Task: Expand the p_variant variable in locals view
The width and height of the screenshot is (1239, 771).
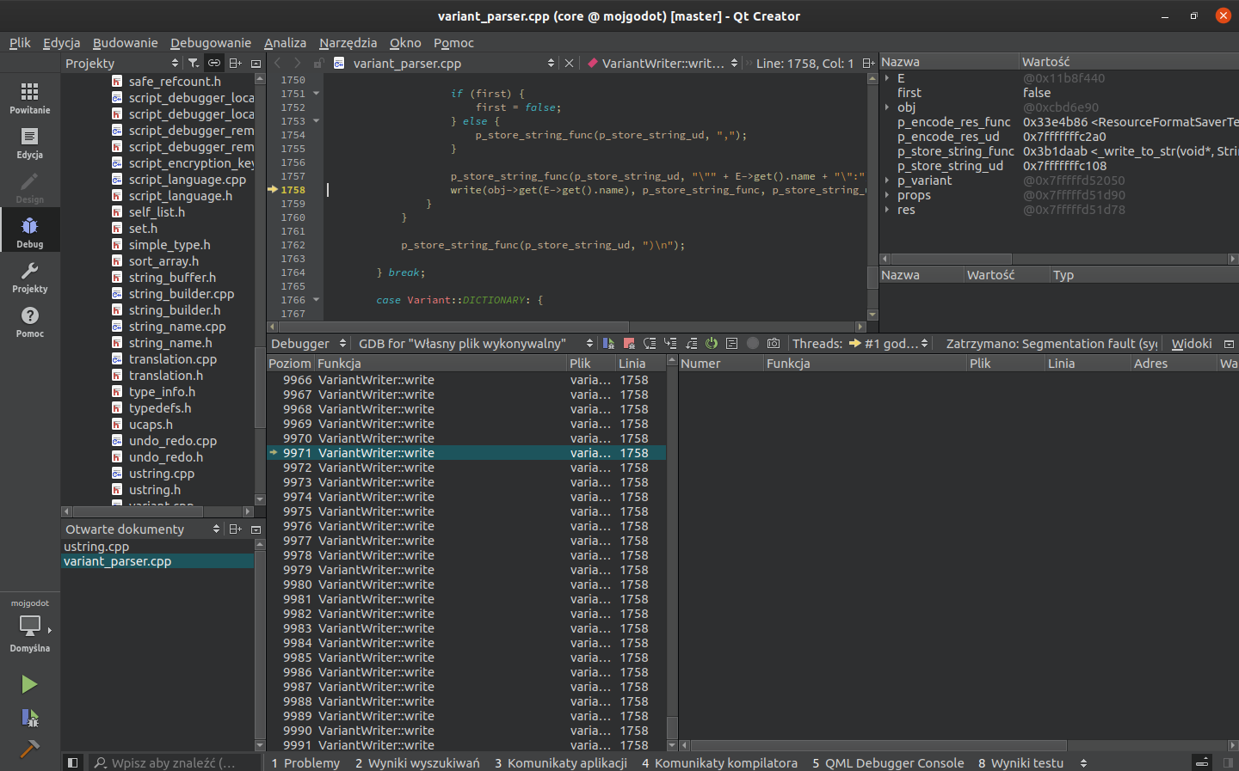Action: 886,180
